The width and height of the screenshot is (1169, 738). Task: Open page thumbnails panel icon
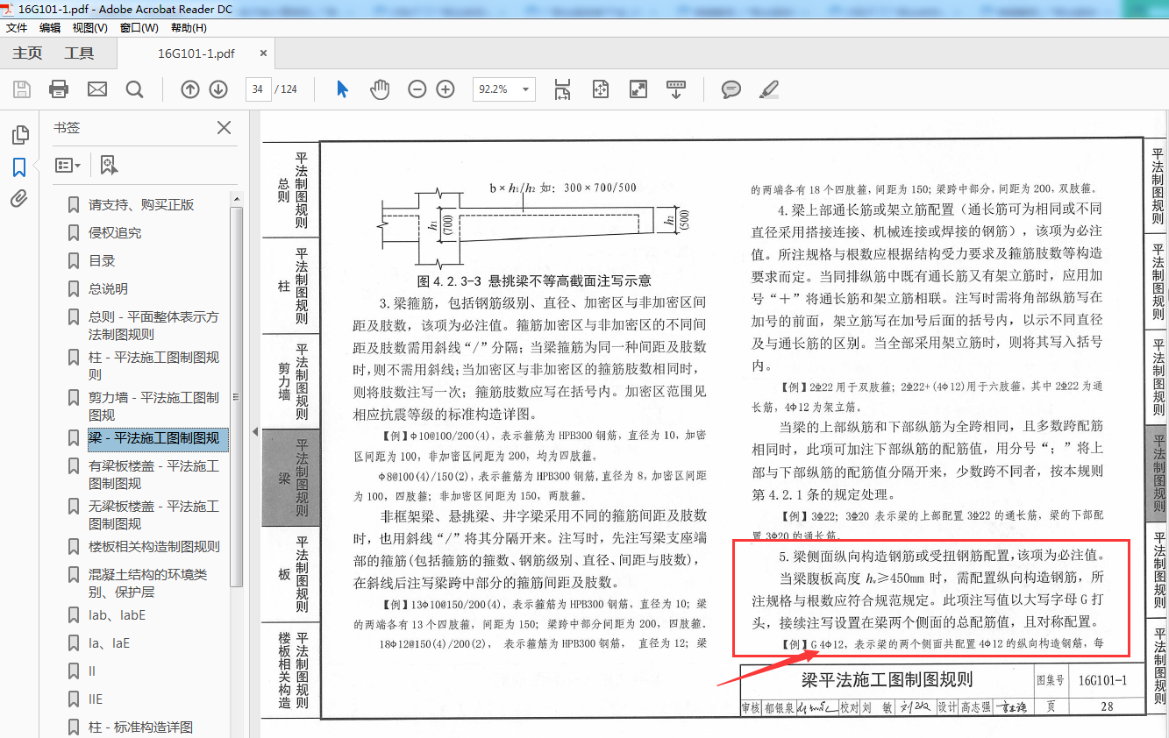(19, 135)
